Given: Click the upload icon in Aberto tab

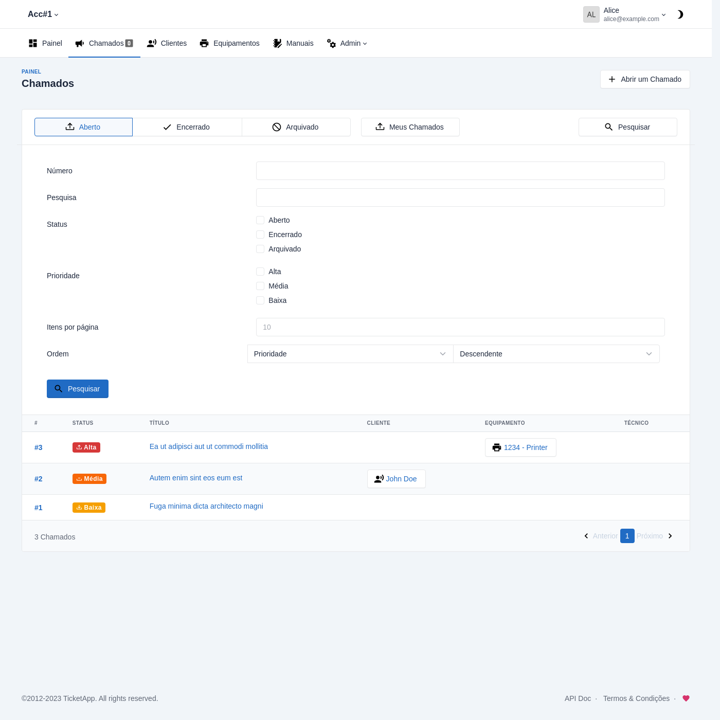Looking at the screenshot, I should point(70,127).
